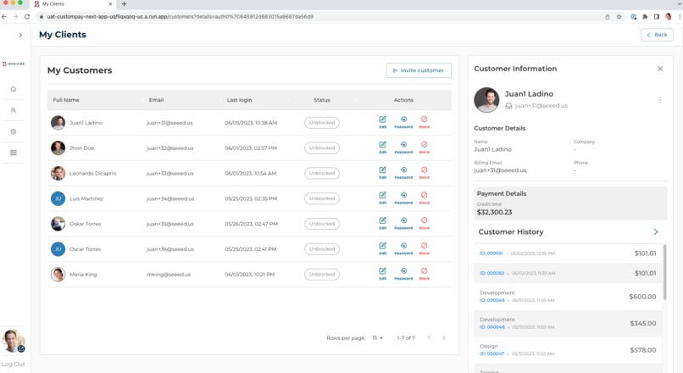Go to the next table page

tap(443, 337)
